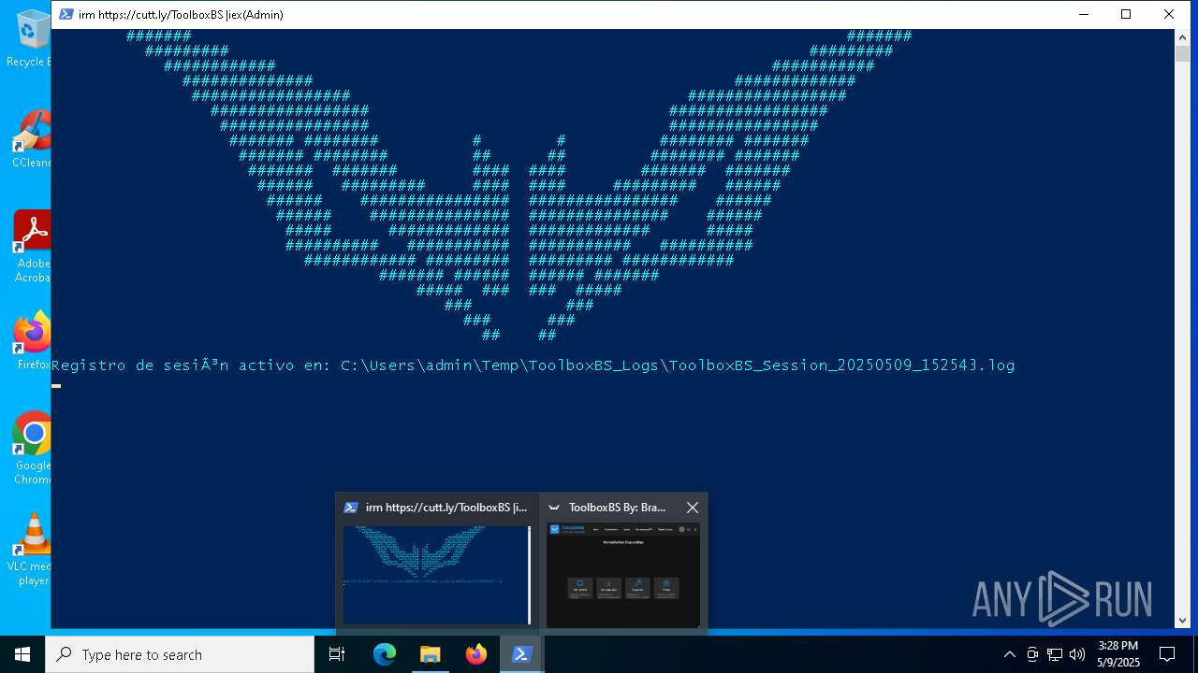Open the VLC media player shortcut
Screen dimensions: 1198x673
(x=33, y=550)
